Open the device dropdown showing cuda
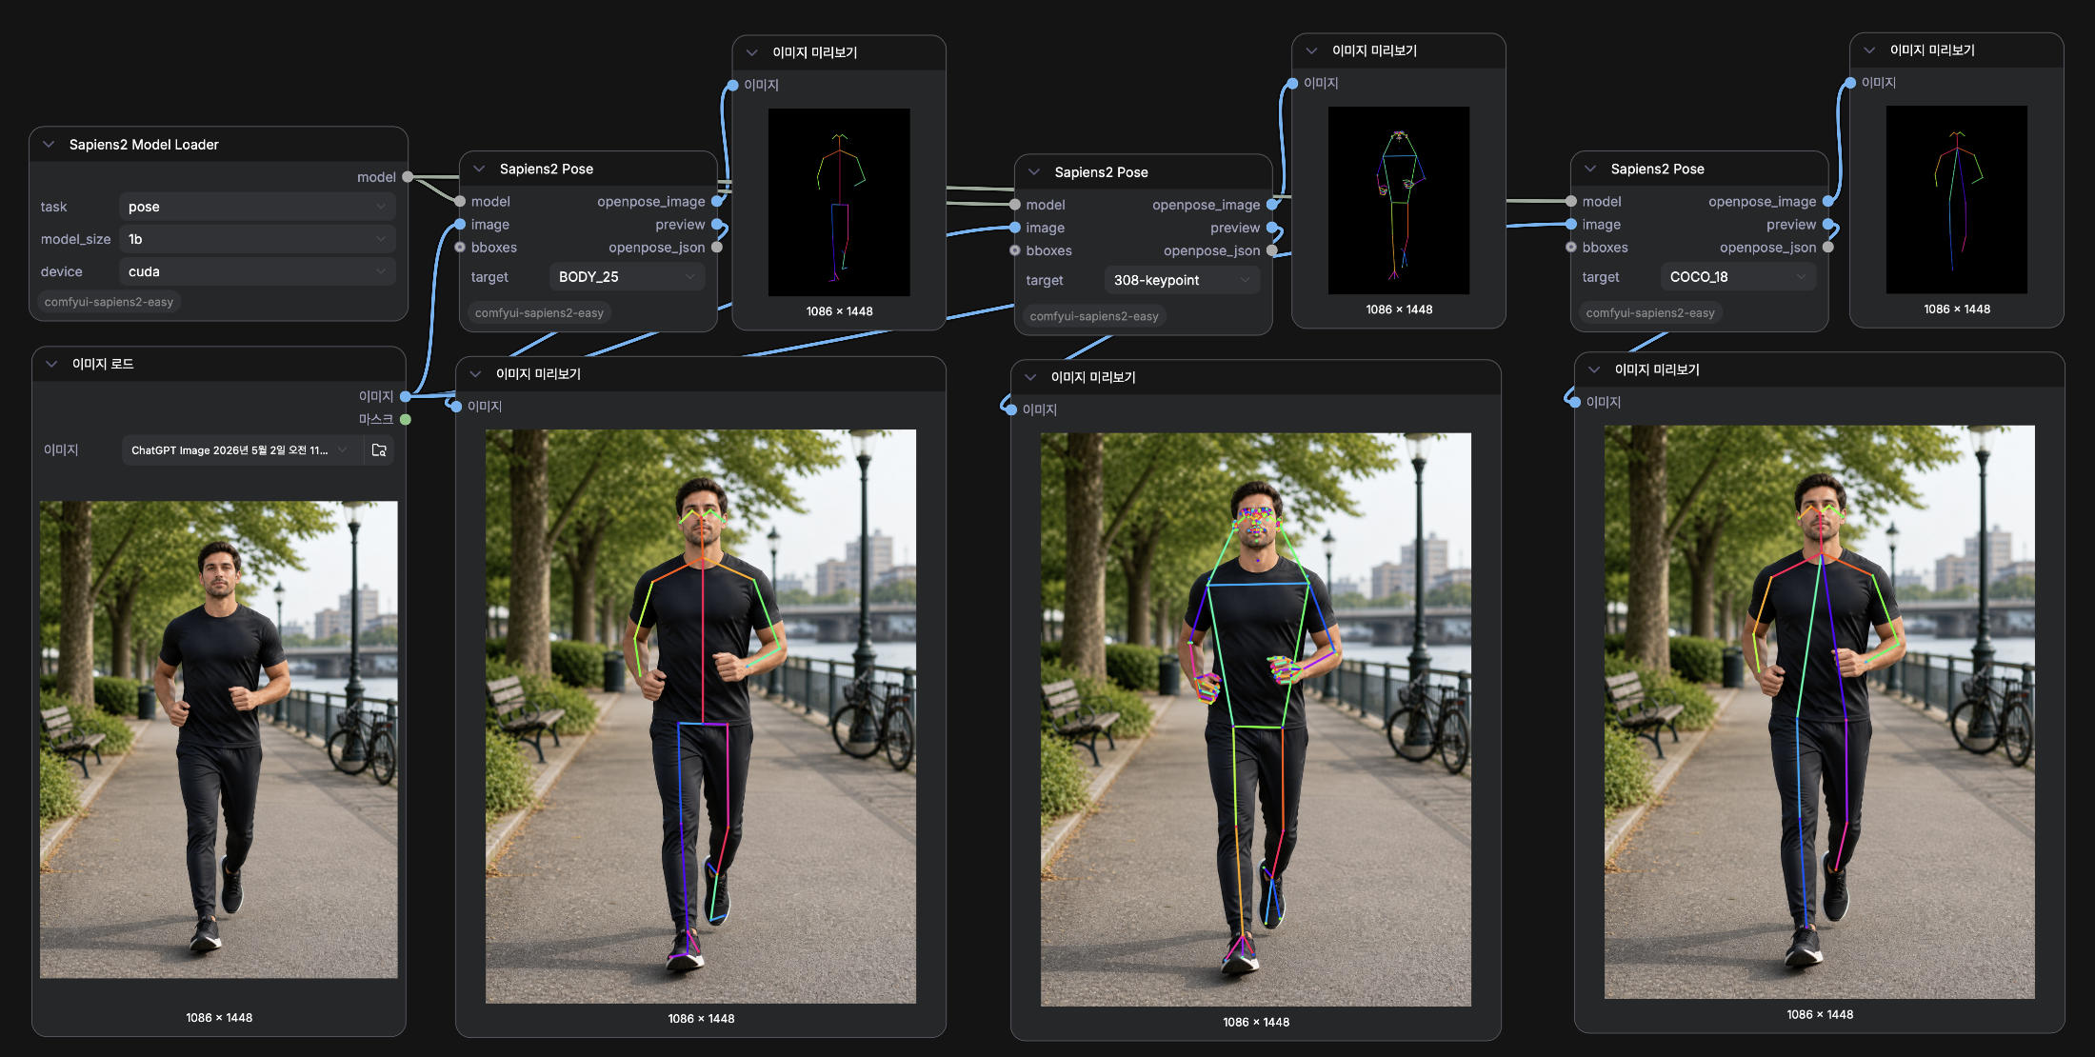Screen dimensions: 2095x1057 (x=257, y=271)
